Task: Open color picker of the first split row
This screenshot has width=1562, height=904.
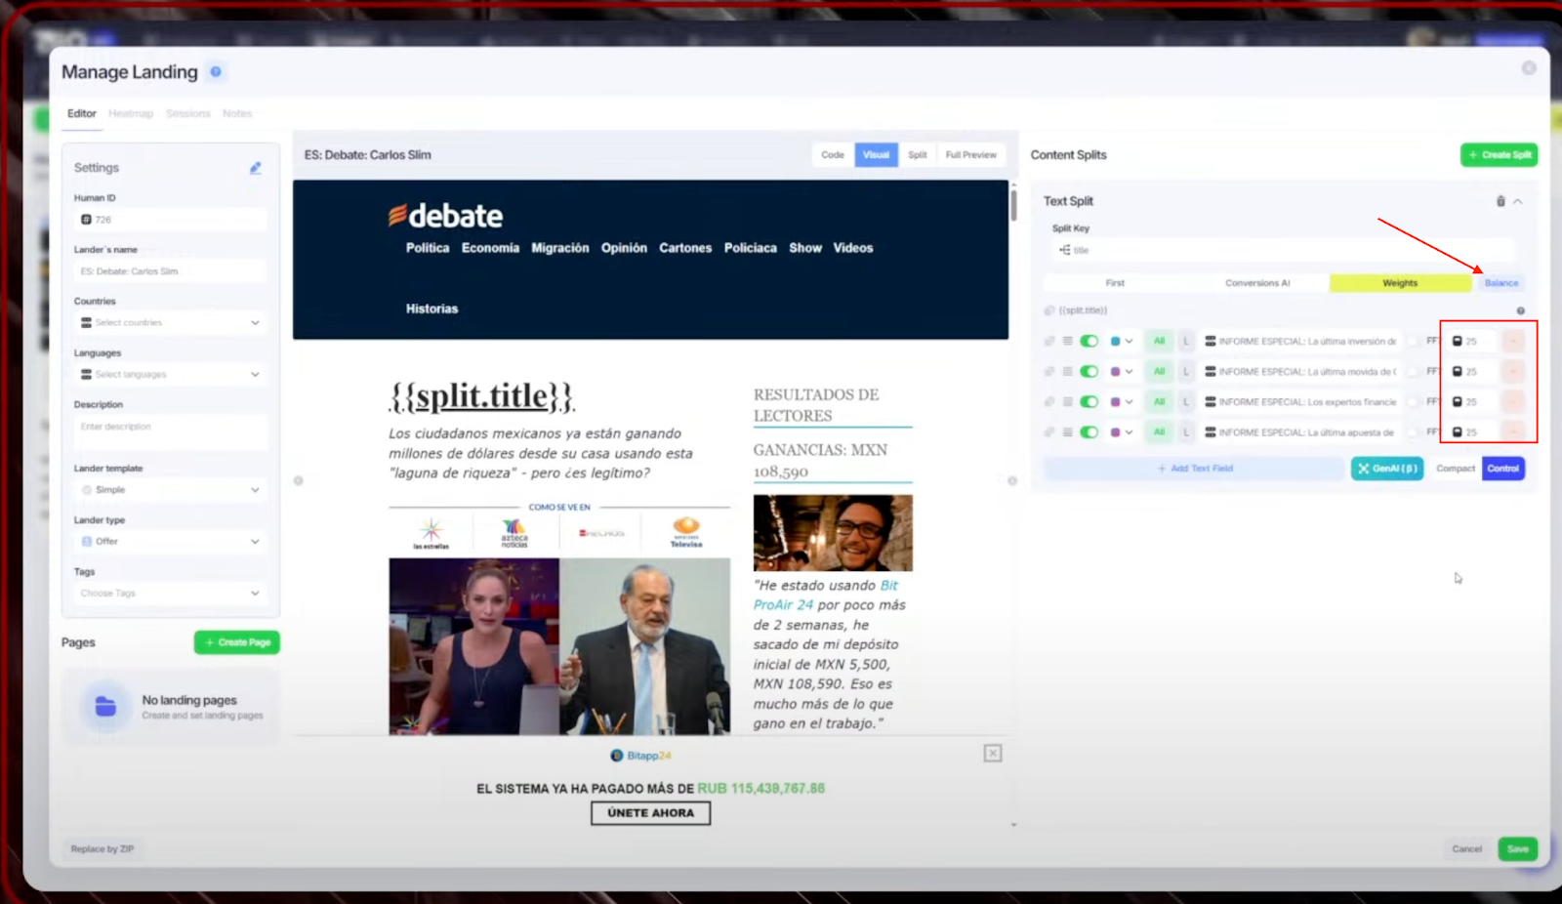Action: coord(1120,342)
